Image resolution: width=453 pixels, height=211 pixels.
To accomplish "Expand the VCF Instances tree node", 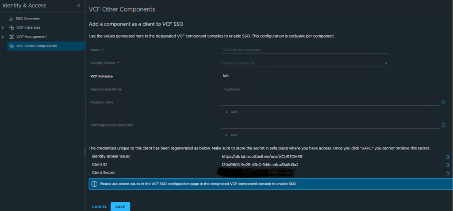I will pos(3,28).
